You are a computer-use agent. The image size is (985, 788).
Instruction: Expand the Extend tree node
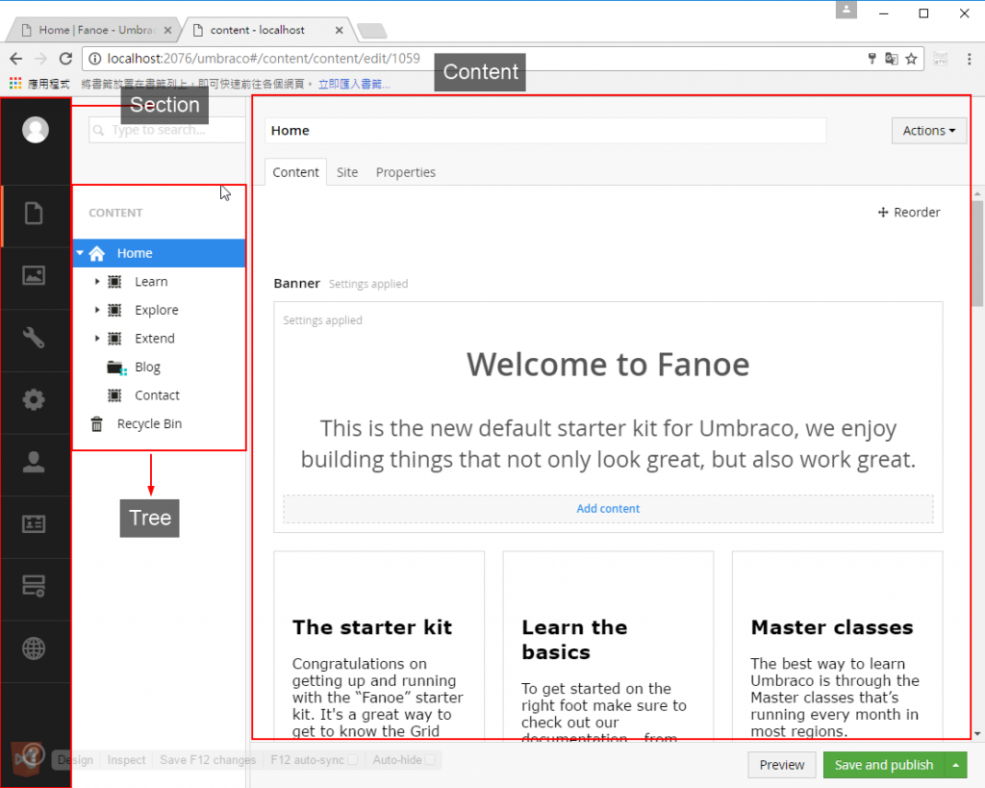click(97, 338)
